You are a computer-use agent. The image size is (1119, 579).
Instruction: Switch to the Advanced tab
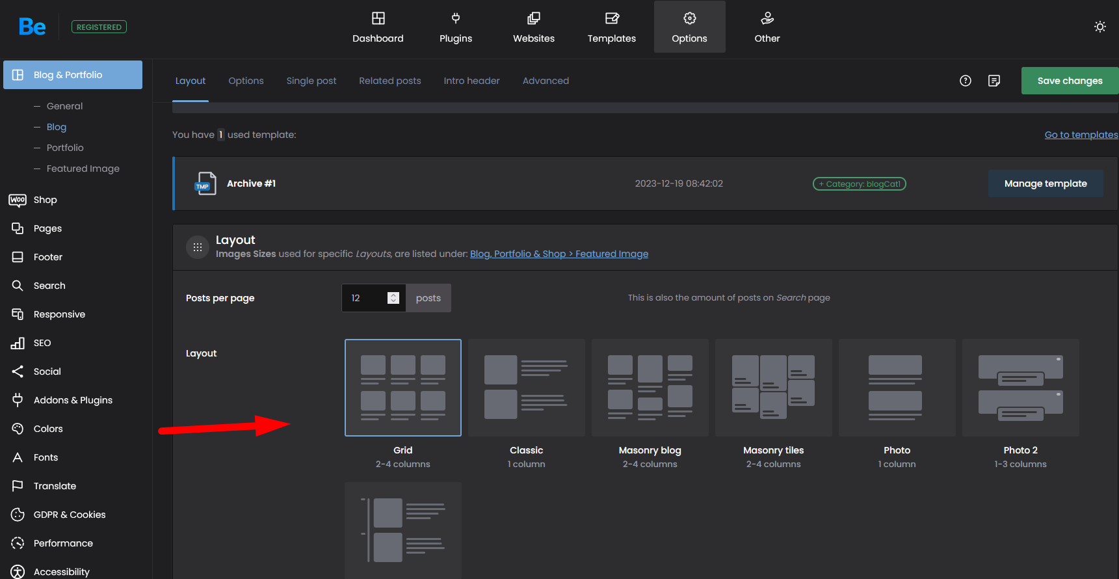[546, 81]
